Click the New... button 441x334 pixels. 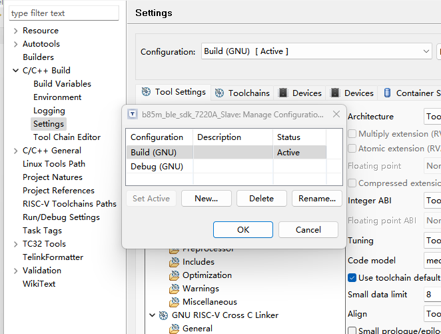tap(207, 199)
